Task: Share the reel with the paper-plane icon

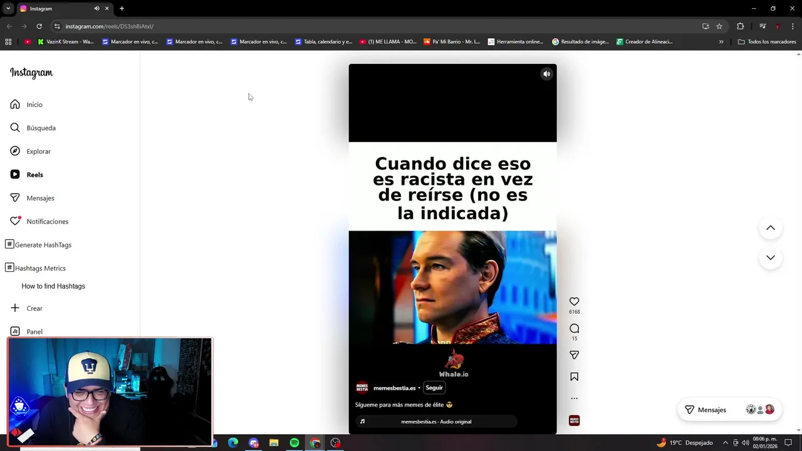Action: click(x=574, y=355)
